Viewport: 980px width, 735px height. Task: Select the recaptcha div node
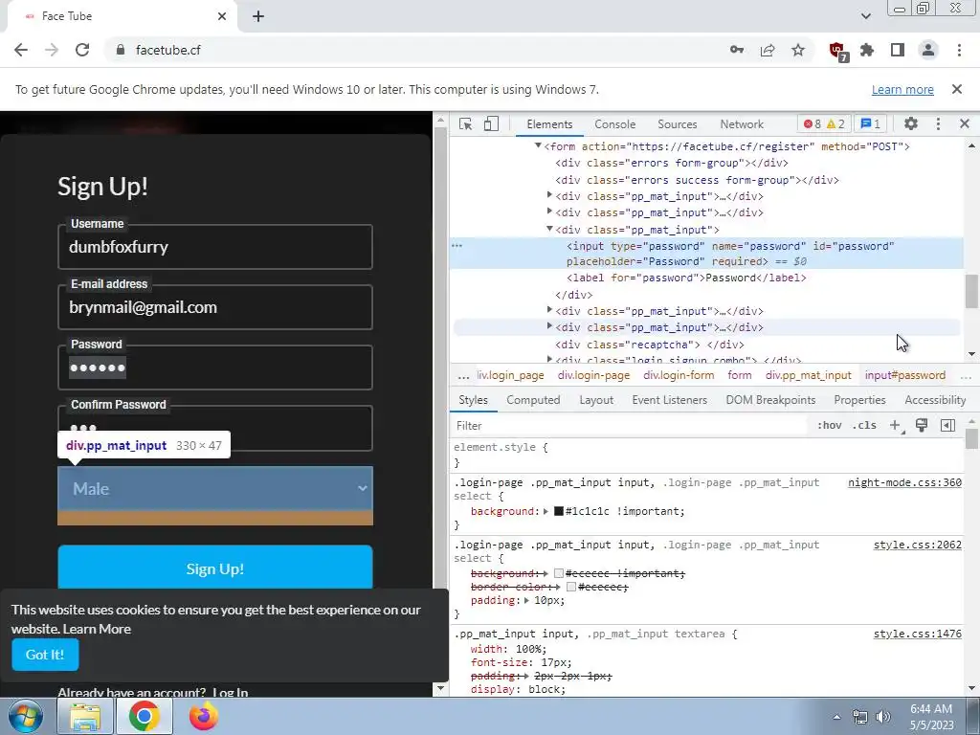click(650, 345)
